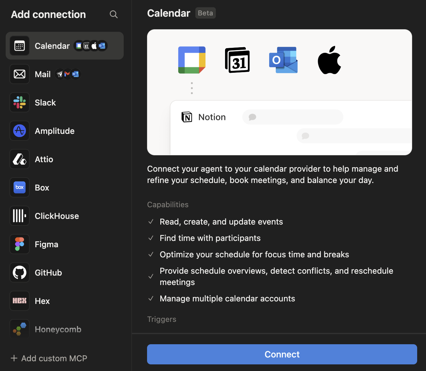Click the Outlook logo in preview

(283, 60)
